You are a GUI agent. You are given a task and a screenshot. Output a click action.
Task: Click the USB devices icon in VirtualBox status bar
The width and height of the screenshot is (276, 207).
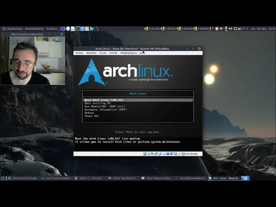point(160,154)
